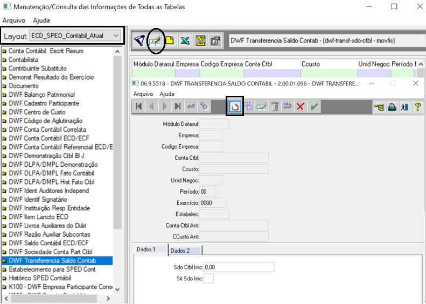Click right arrow of list horizontal scrollbar
The height and width of the screenshot is (304, 426).
point(108,299)
